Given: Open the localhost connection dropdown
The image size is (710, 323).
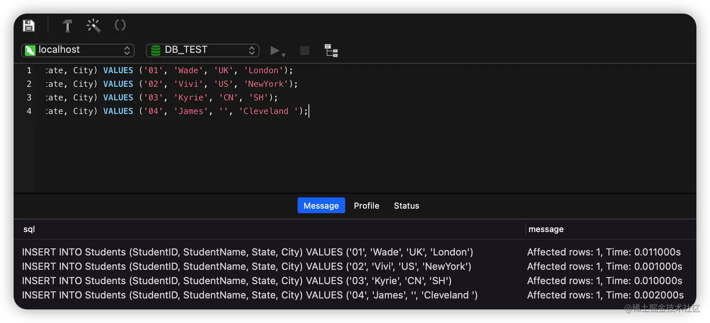Looking at the screenshot, I should [x=78, y=50].
